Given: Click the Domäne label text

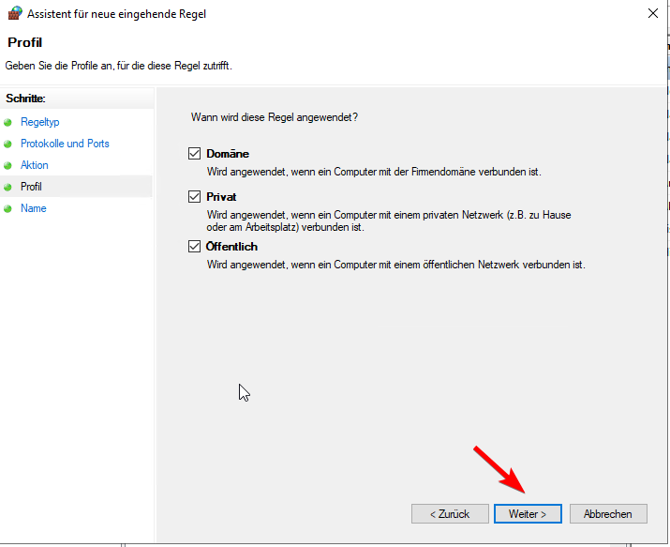Looking at the screenshot, I should (x=228, y=154).
